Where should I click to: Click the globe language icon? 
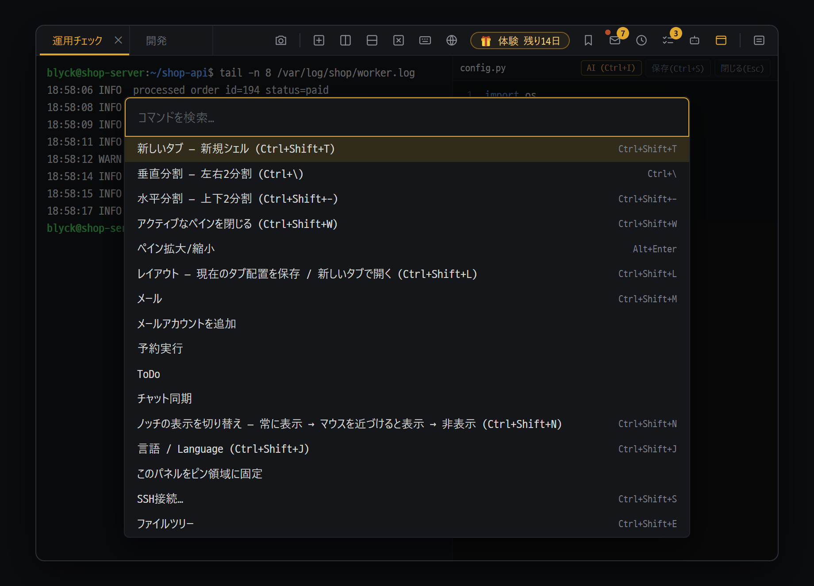click(x=452, y=41)
